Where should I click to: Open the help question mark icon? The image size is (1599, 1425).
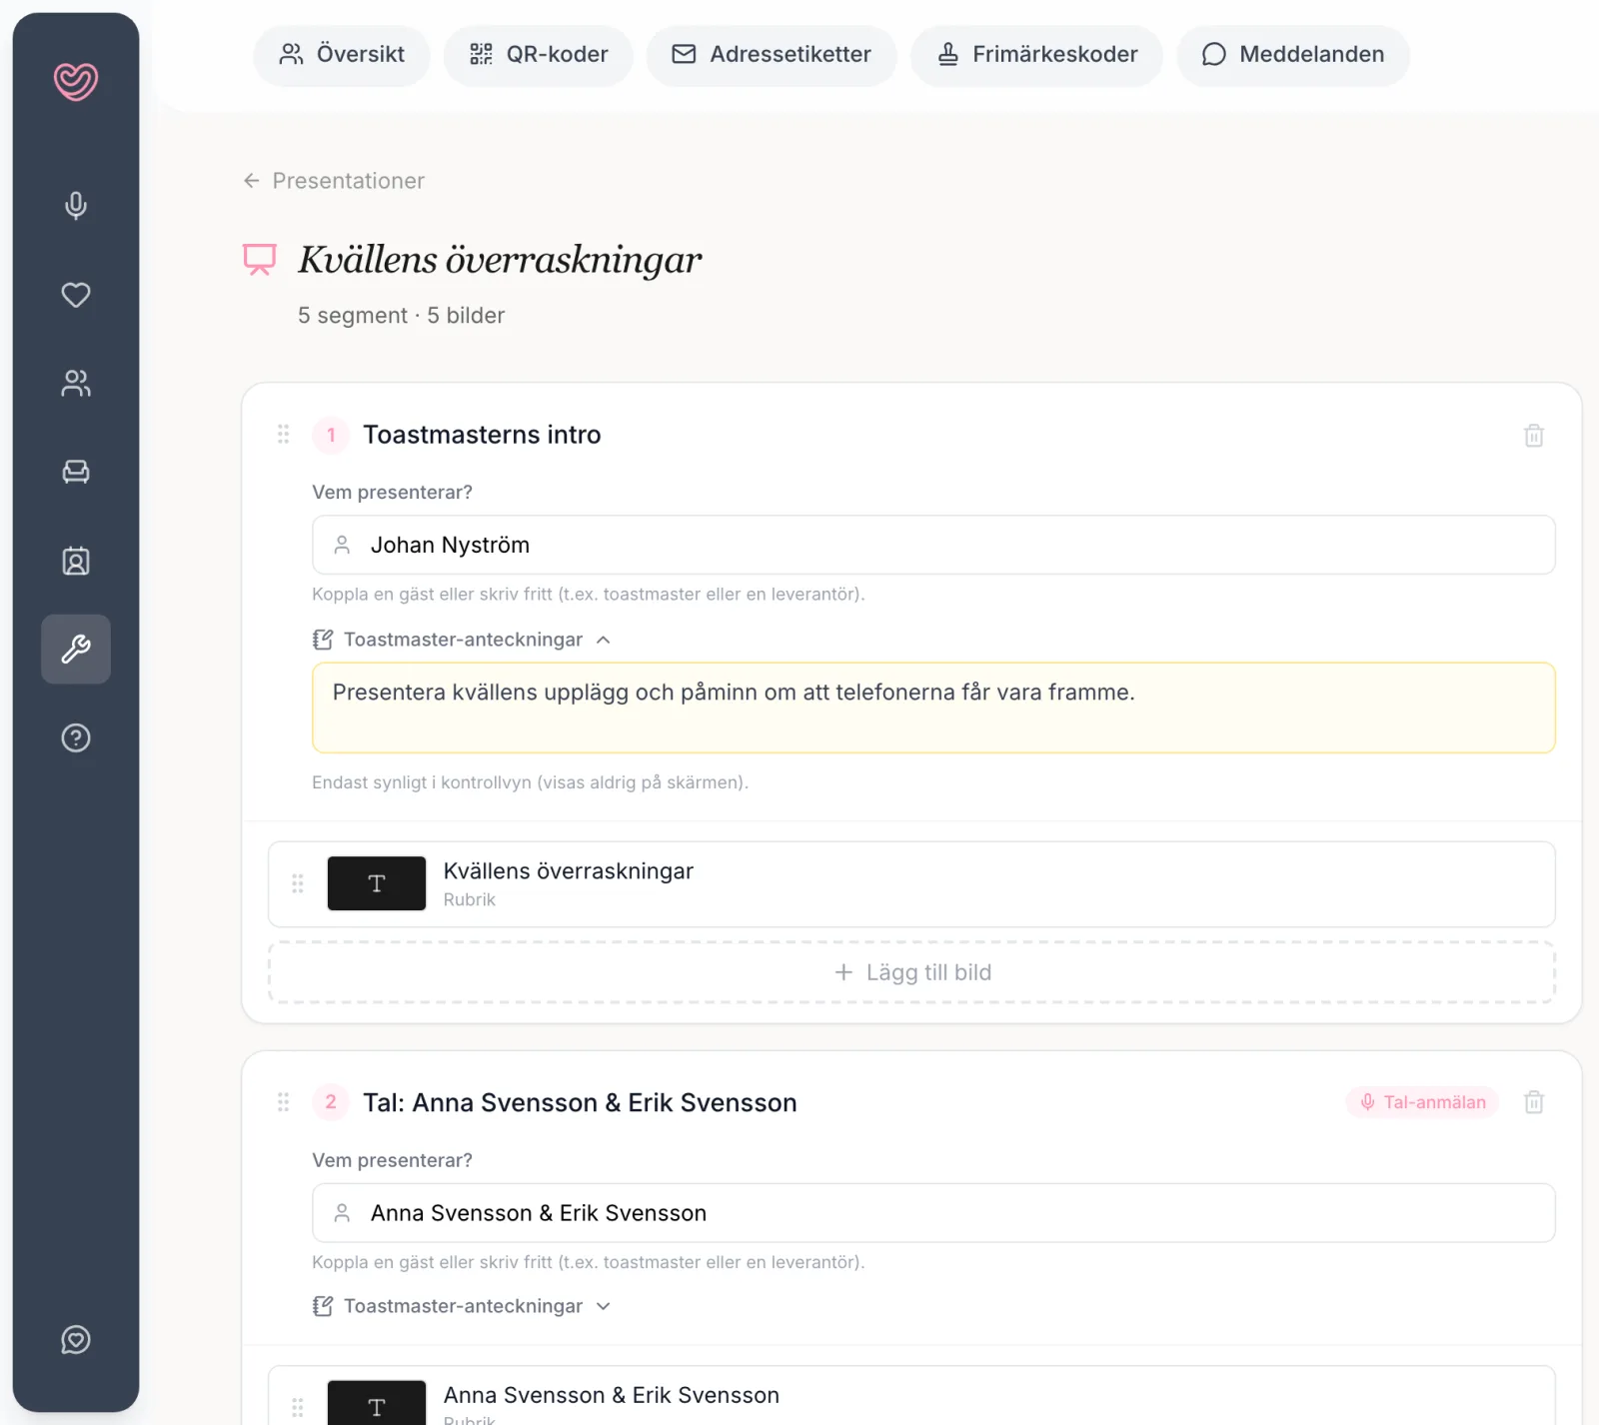[76, 738]
